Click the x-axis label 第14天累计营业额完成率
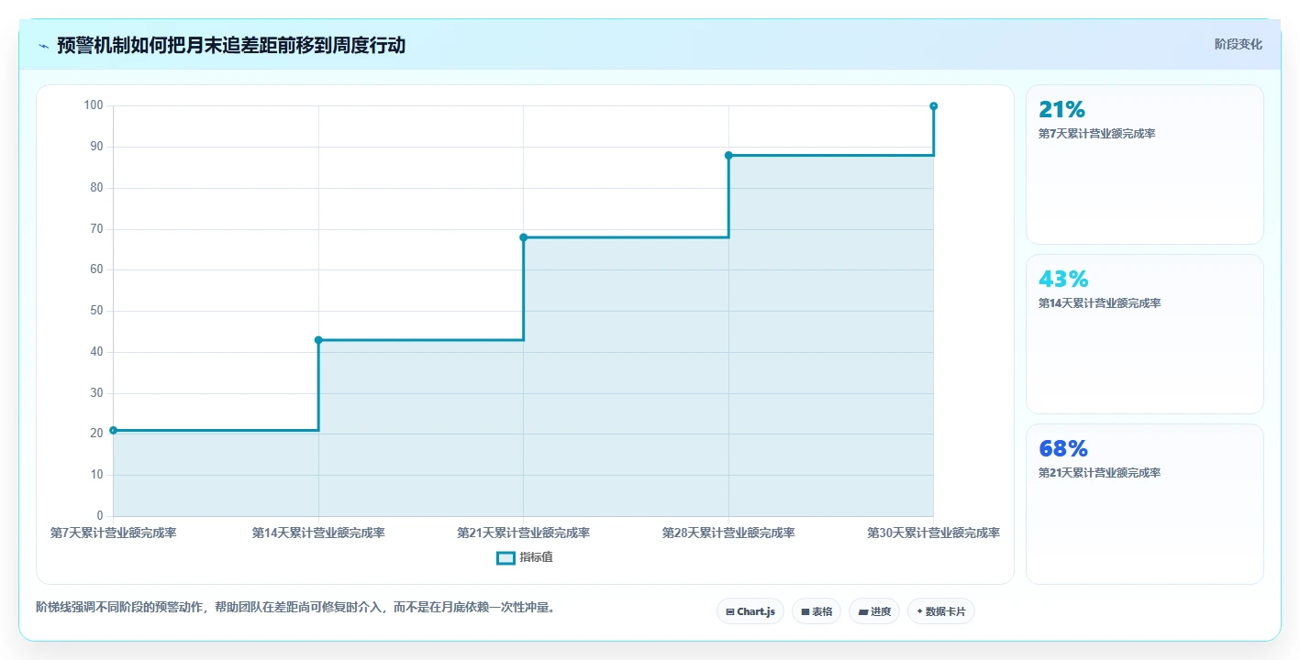This screenshot has width=1300, height=660. pos(318,533)
